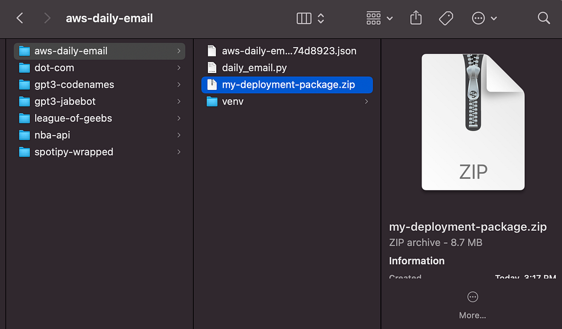This screenshot has height=329, width=562.
Task: Select the nba-api folder icon
Action: 24,135
